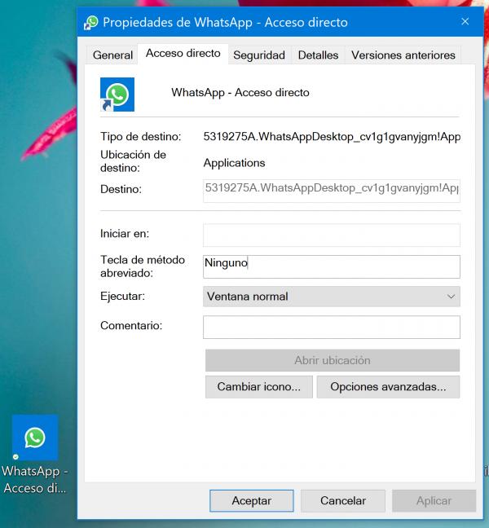Click the WhatsApp shortcut icon inside the properties dialog

(x=117, y=95)
